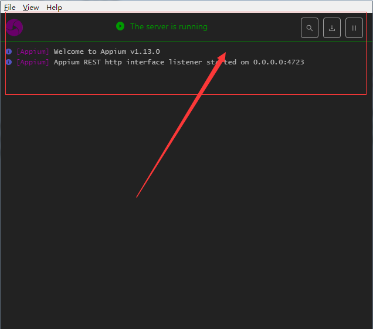Screen dimensions: 373x329
Task: Click the info icon beside the REST http listener line
Action: tap(9, 62)
